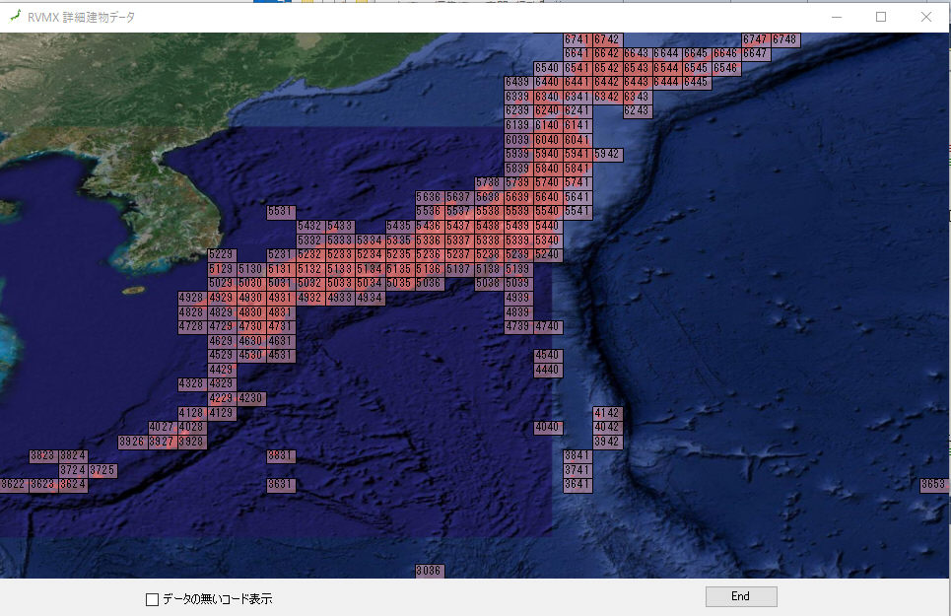The height and width of the screenshot is (616, 951).
Task: Choose mesh code tile 6748
Action: pos(784,39)
